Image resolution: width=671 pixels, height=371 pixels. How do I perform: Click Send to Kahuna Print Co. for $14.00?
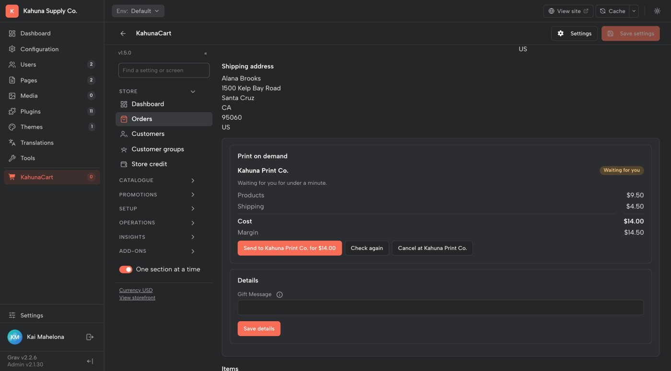(x=289, y=248)
